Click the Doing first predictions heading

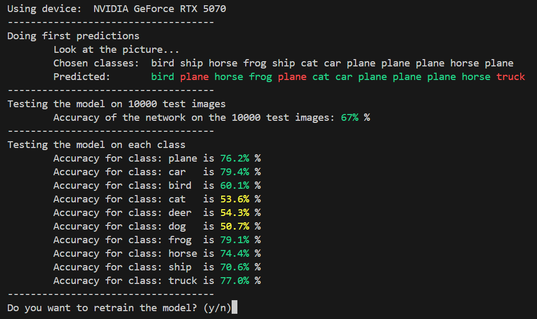(73, 36)
